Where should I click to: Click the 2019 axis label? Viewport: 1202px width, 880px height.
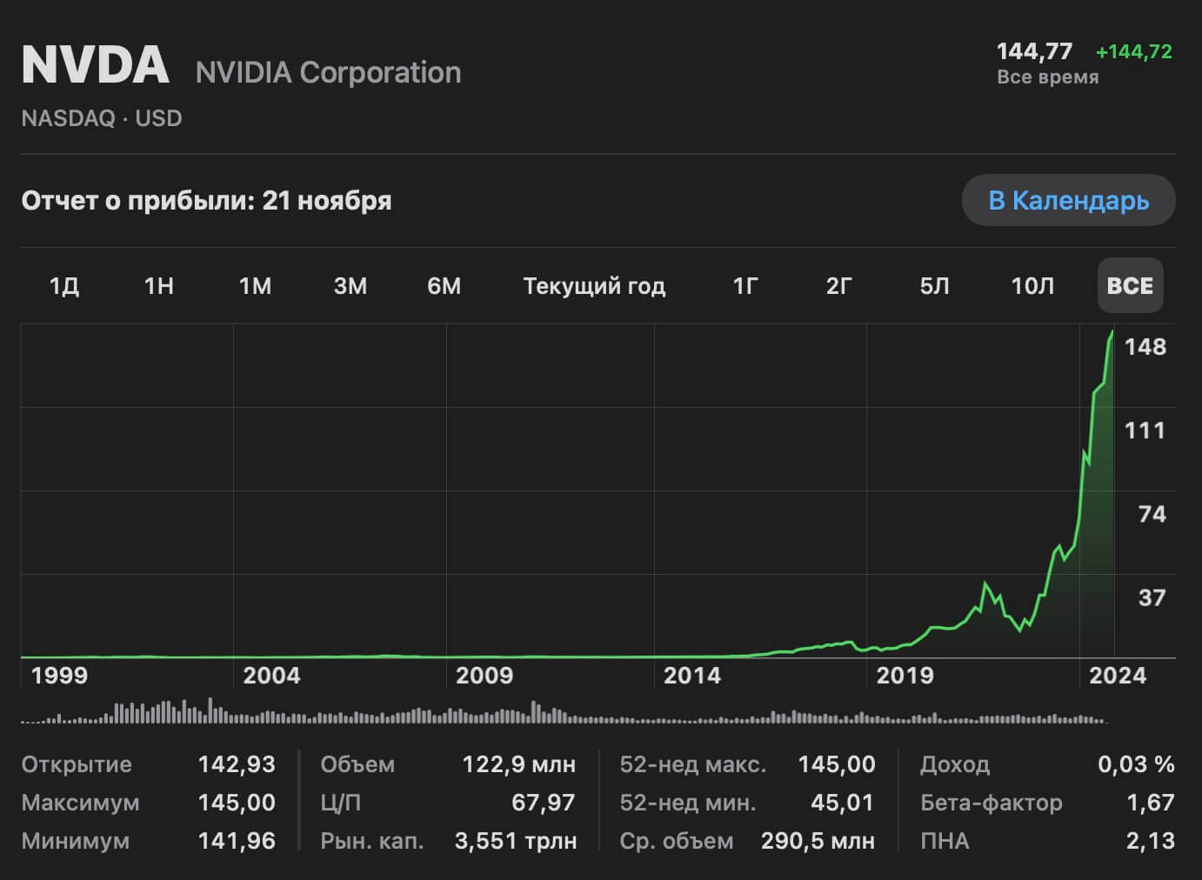pos(905,676)
